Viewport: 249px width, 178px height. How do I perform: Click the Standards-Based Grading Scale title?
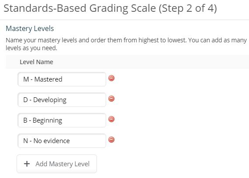[110, 8]
